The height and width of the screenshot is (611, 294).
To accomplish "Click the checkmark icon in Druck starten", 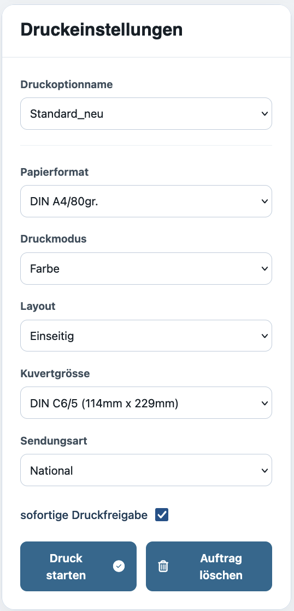I will 119,566.
